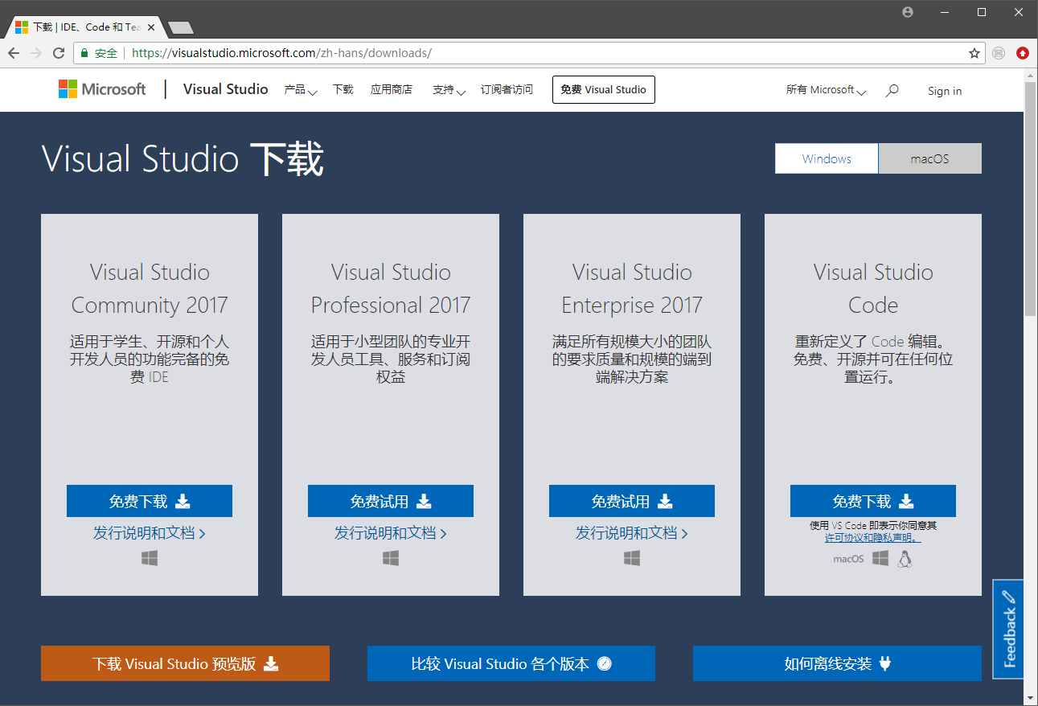Click the Visual Studio Enterprise 2017 title
Viewport: 1038px width, 706px height.
click(x=632, y=289)
